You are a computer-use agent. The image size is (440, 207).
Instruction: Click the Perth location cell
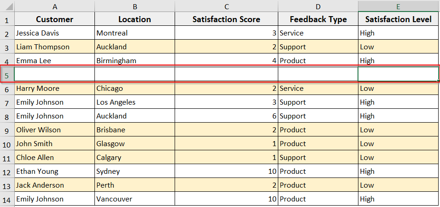(x=134, y=185)
